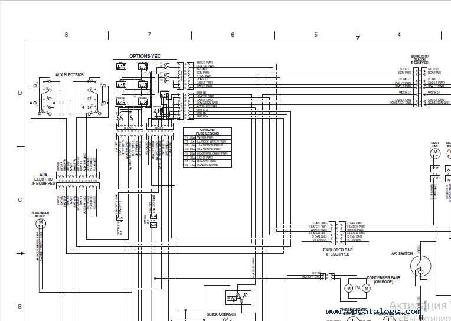The width and height of the screenshot is (451, 321).
Task: Click grid column number 8
Action: [x=67, y=34]
